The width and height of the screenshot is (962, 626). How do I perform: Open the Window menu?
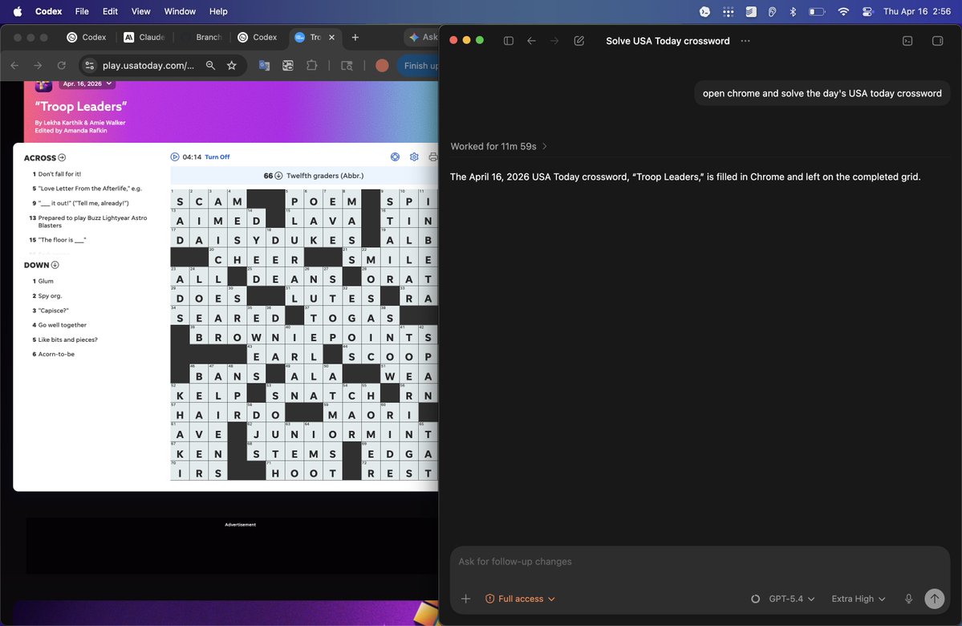click(180, 12)
